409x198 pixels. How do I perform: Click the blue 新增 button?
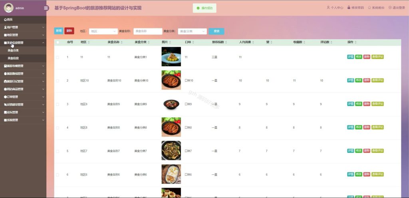click(59, 31)
